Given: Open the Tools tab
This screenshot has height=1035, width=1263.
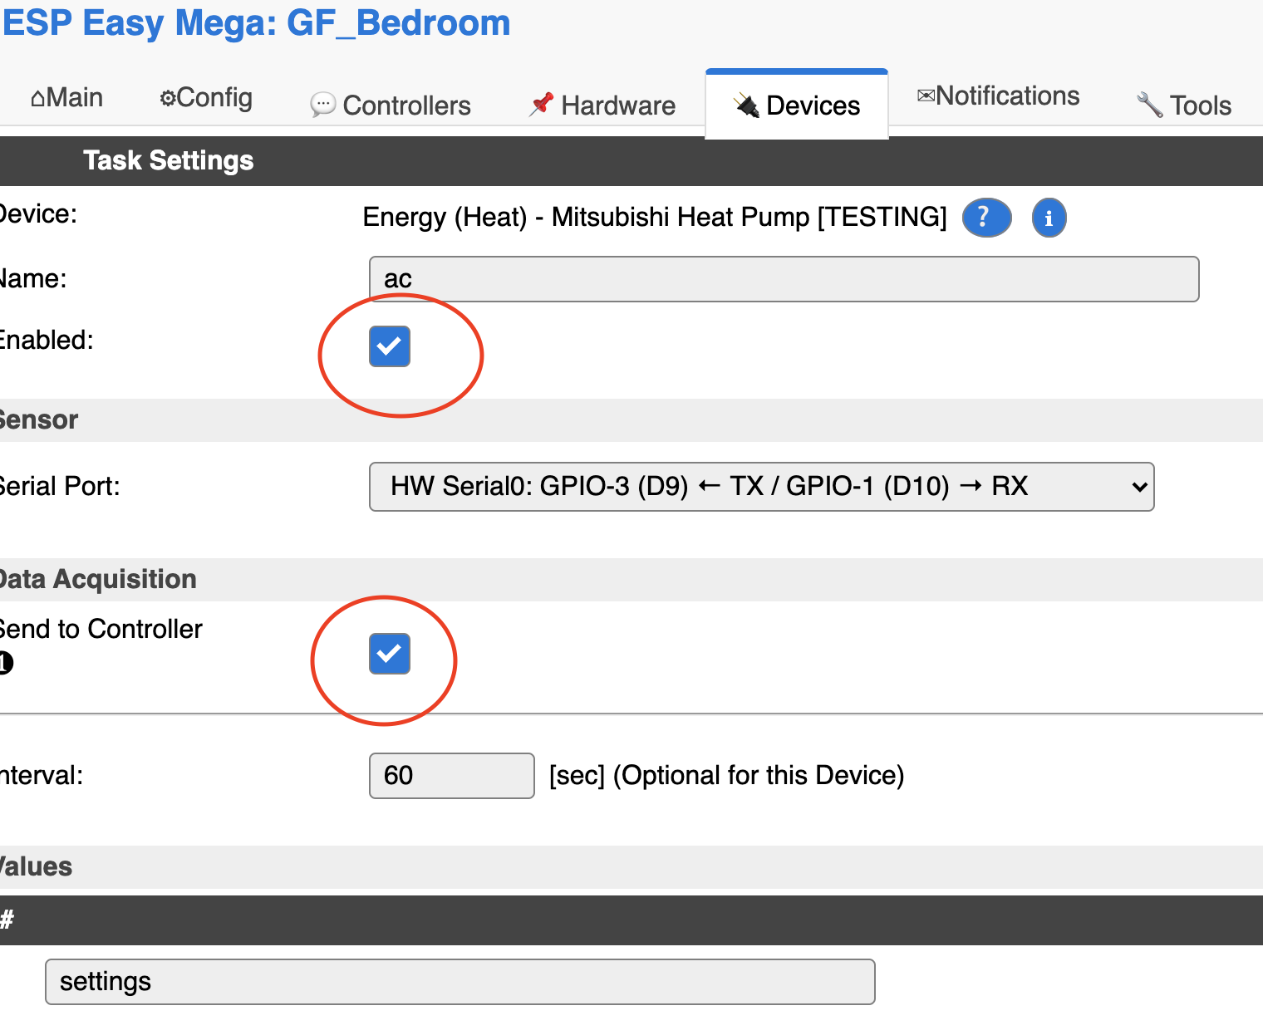Looking at the screenshot, I should [1184, 105].
